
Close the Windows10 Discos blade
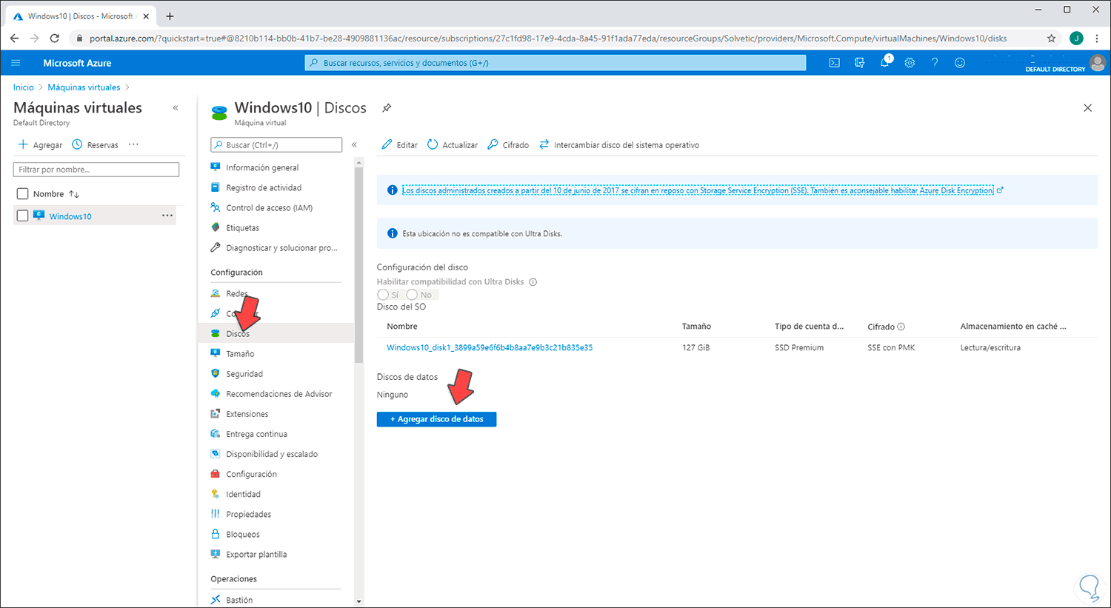[x=1088, y=108]
